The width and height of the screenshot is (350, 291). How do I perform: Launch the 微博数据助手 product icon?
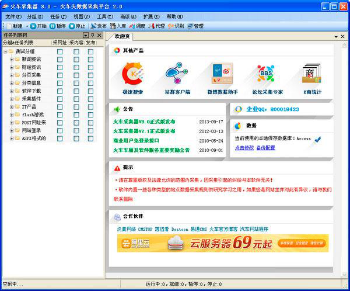(x=222, y=74)
